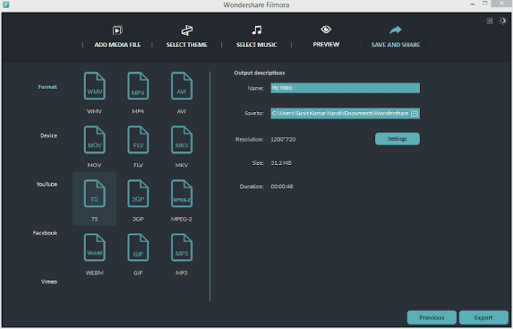513x329 pixels.
Task: Minimize the Filmora window
Action: pyautogui.click(x=472, y=4)
